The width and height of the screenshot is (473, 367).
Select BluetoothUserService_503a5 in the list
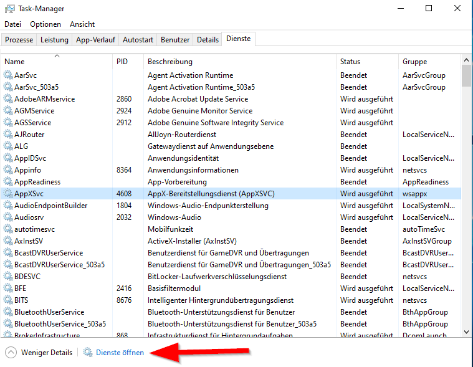coord(60,323)
